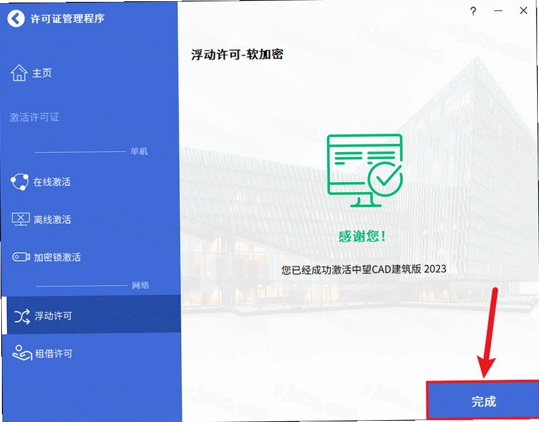Click the 激活许可证 section label
This screenshot has height=422, width=539.
click(34, 117)
